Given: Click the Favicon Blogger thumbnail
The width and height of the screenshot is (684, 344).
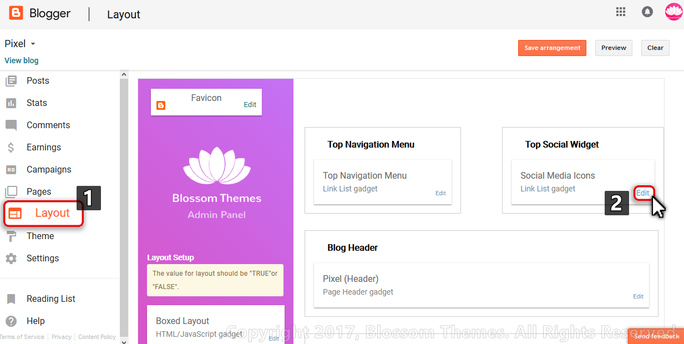Looking at the screenshot, I should [x=161, y=105].
